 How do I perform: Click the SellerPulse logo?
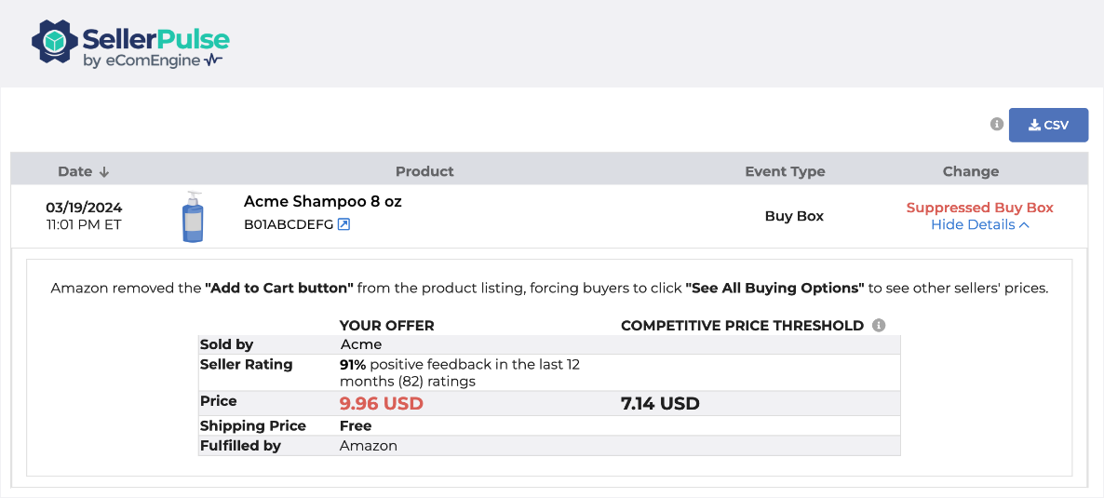(x=129, y=46)
